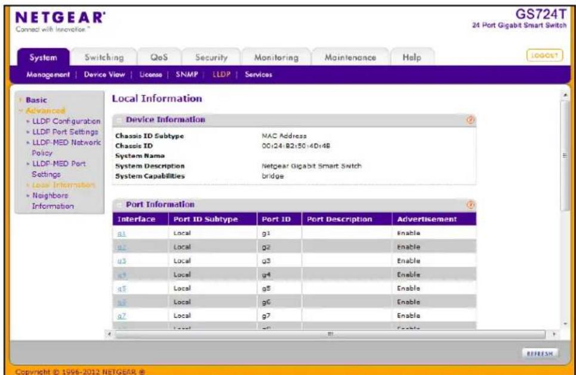Open the Services submenu
Viewport: 576px width, 375px height.
(x=258, y=75)
